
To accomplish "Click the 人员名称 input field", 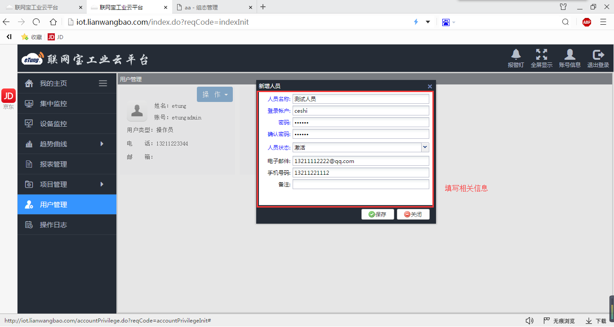I will [361, 99].
